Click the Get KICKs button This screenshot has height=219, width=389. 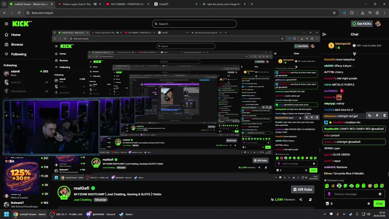point(362,24)
